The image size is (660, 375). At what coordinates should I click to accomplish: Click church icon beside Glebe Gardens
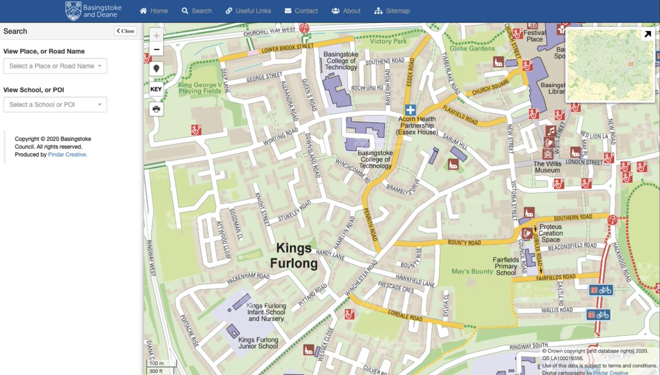(498, 61)
